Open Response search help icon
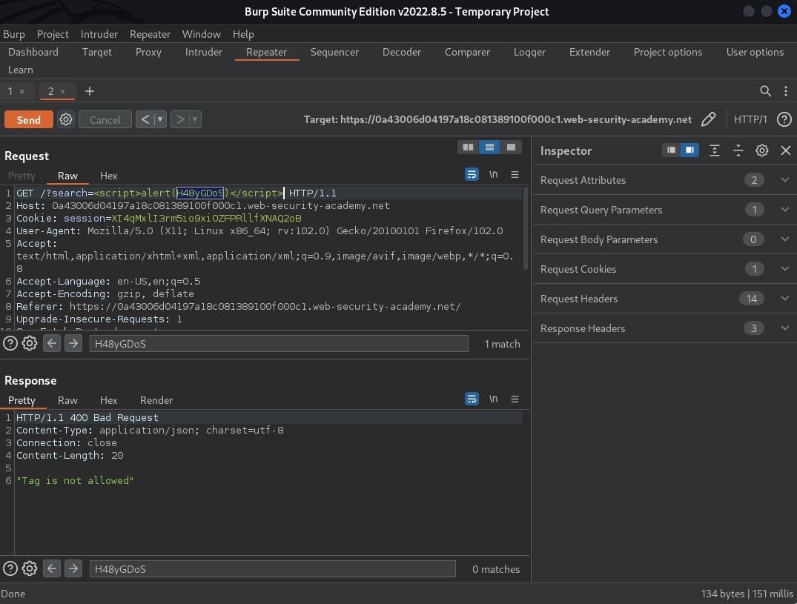 pyautogui.click(x=10, y=568)
